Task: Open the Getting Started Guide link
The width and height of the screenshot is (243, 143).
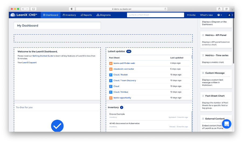Action: pos(43,56)
